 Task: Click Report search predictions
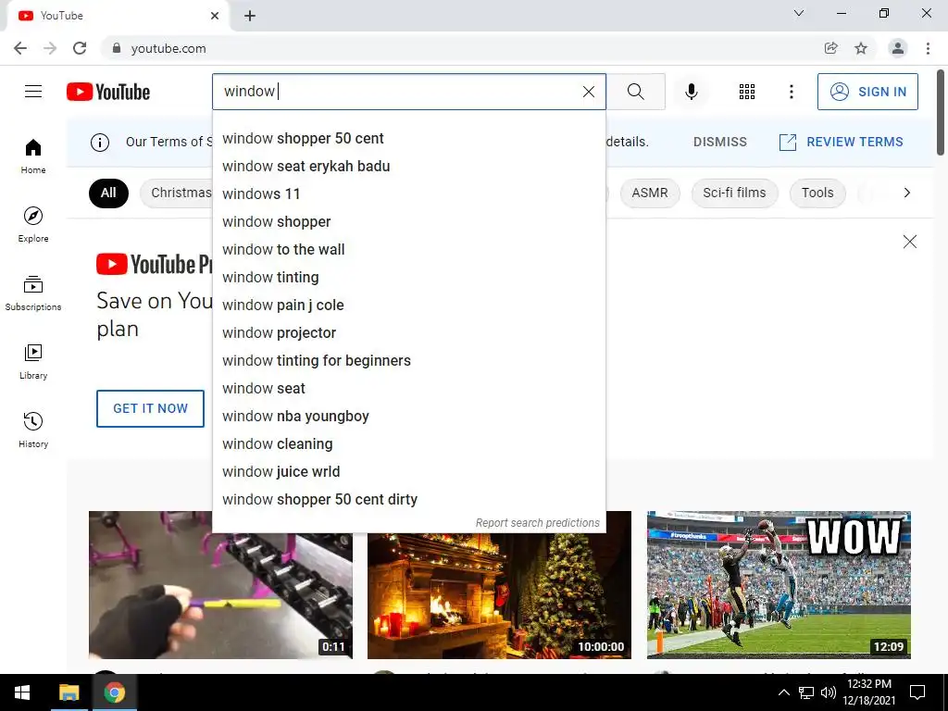(538, 523)
